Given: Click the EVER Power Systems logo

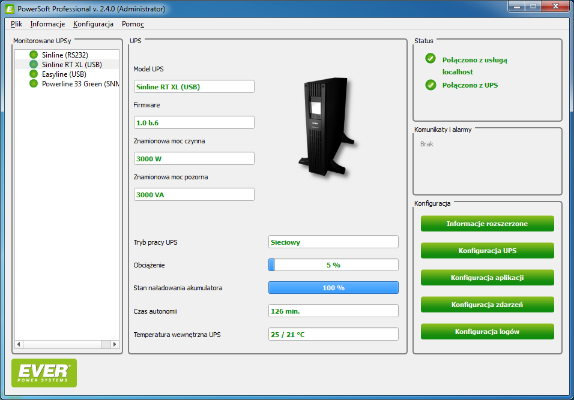Looking at the screenshot, I should coord(44,373).
